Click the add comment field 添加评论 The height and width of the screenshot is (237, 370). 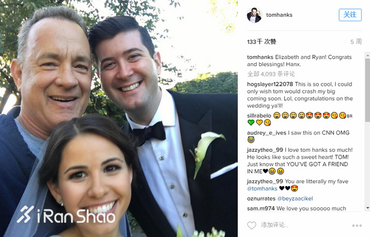tap(275, 225)
